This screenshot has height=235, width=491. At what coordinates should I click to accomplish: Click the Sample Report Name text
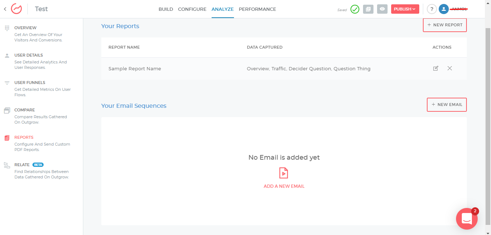point(135,68)
